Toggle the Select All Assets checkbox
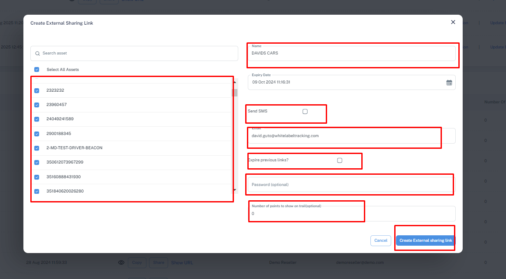The width and height of the screenshot is (506, 279). pos(37,70)
